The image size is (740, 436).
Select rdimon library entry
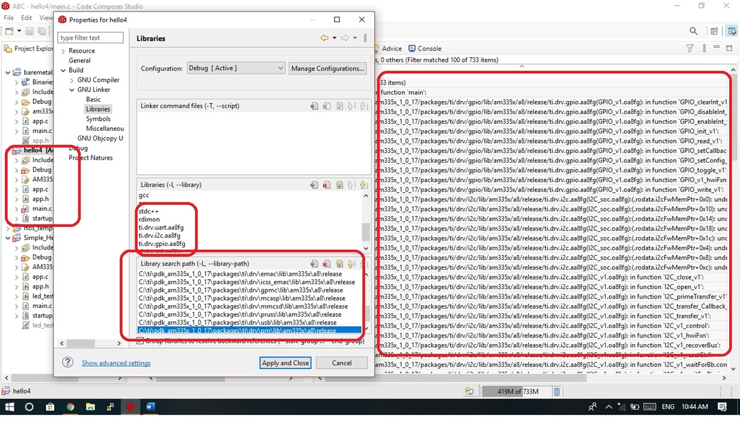point(149,220)
